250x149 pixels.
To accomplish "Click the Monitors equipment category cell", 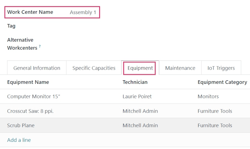I will point(208,96).
